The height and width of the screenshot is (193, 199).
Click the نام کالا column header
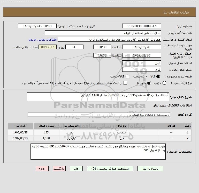click(x=122, y=126)
